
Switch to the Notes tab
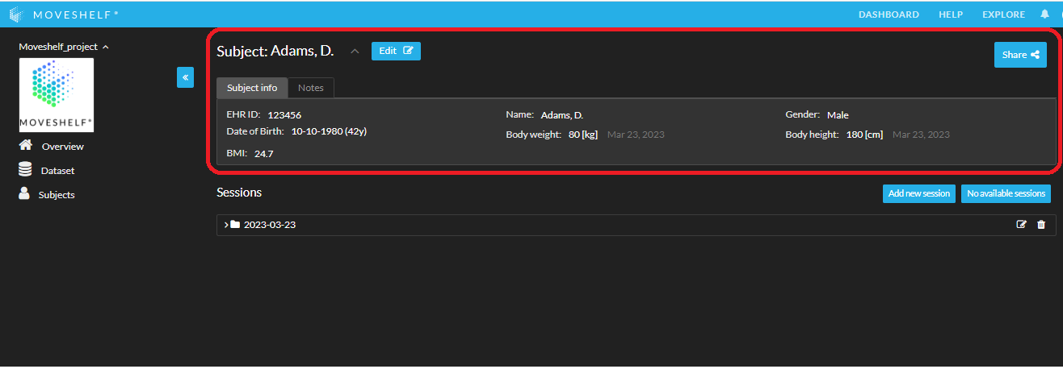coord(311,88)
